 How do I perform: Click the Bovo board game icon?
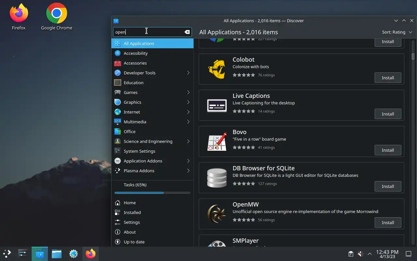[217, 141]
